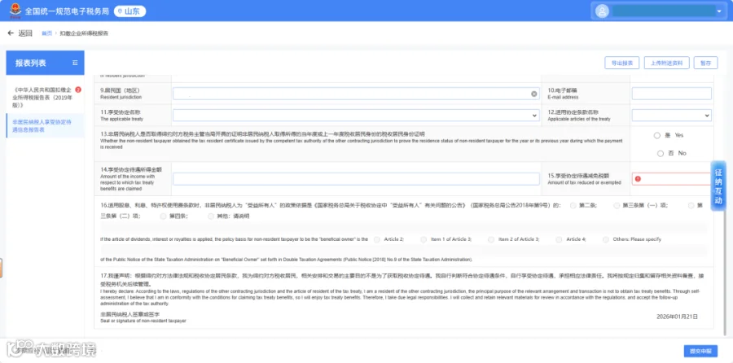Go to 首页 breadcrumb link

tap(46, 33)
